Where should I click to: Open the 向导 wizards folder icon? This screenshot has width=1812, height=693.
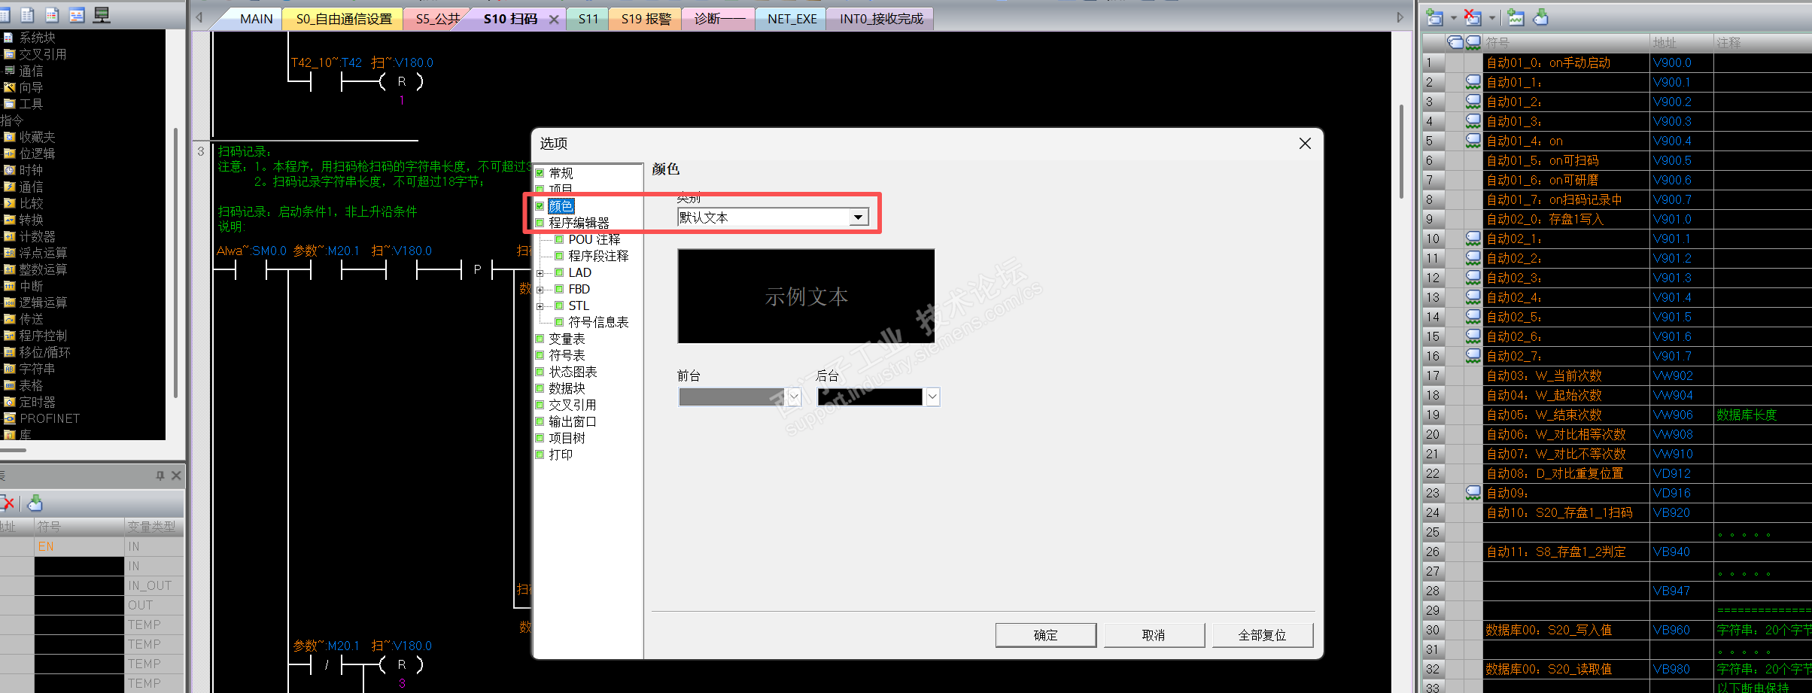pyautogui.click(x=9, y=87)
